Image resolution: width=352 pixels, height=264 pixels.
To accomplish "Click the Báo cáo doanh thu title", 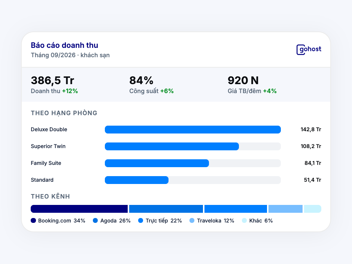I will click(64, 45).
